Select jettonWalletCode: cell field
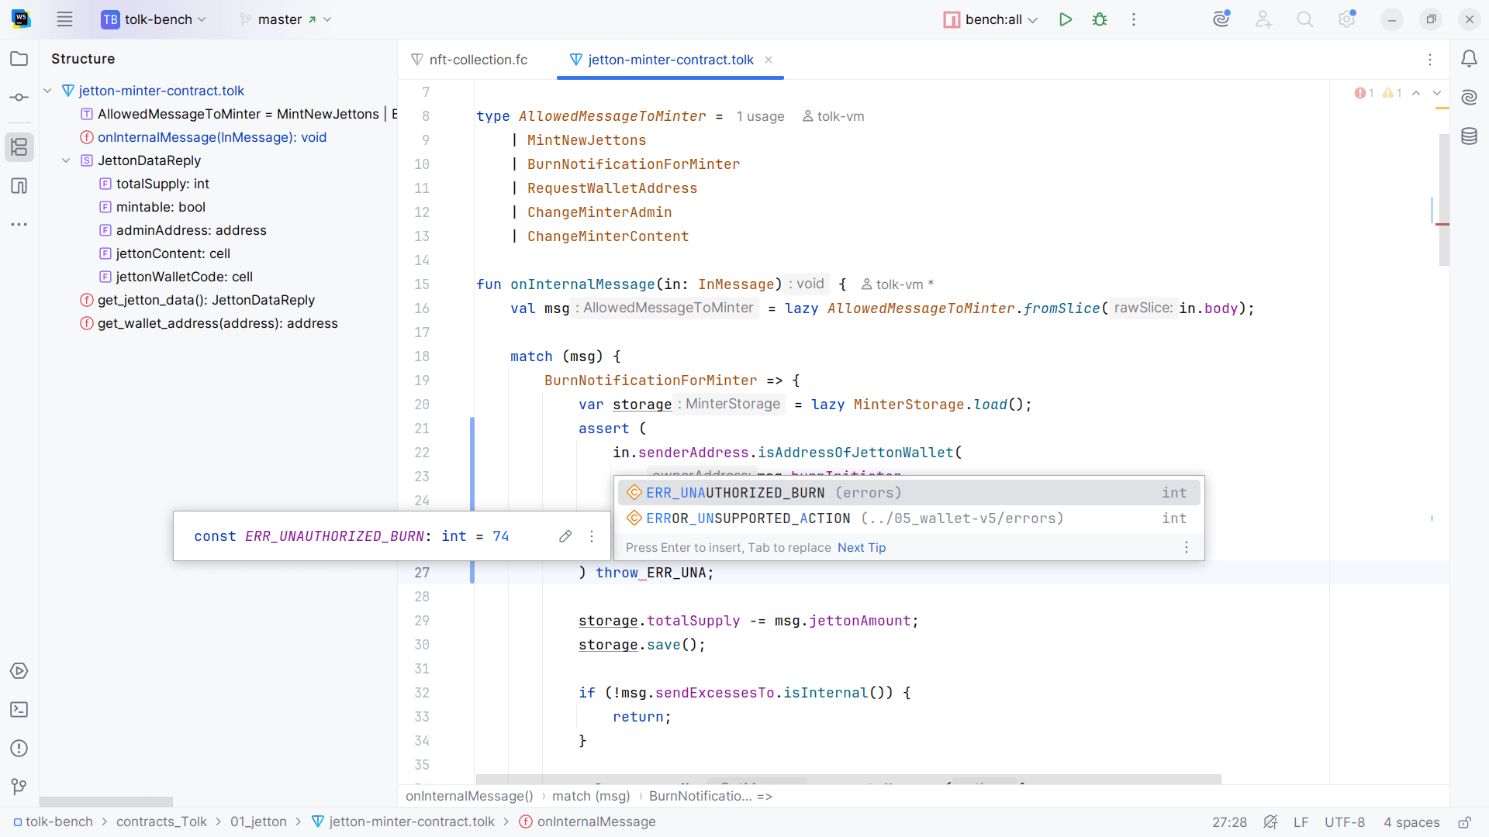This screenshot has height=837, width=1489. coord(184,277)
